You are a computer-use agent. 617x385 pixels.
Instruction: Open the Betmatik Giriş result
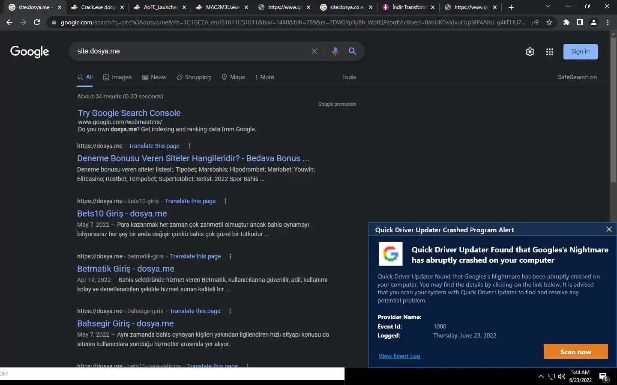pos(126,269)
